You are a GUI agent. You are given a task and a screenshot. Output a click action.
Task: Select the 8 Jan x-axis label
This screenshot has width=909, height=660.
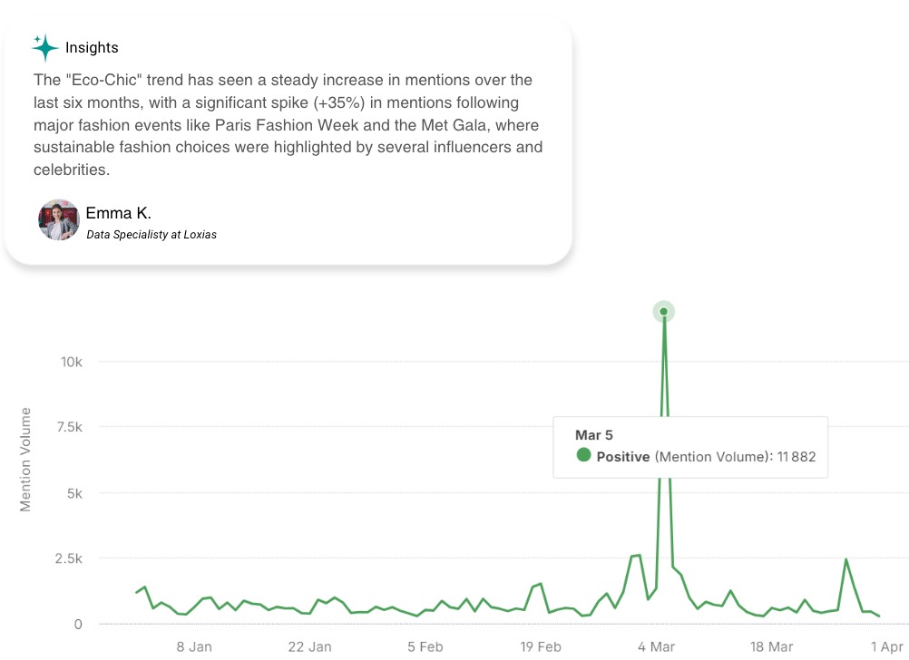point(193,646)
